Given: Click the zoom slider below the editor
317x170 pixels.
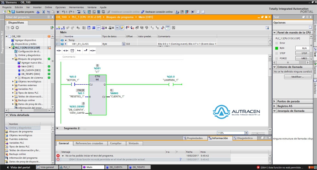Looking at the screenshot, I should pyautogui.click(x=258, y=133).
